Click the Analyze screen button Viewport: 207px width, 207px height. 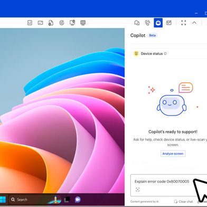(173, 154)
